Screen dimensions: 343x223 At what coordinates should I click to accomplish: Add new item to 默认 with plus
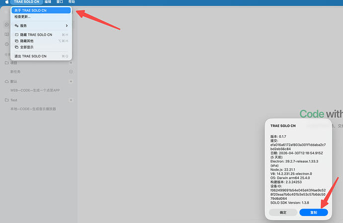[71, 81]
